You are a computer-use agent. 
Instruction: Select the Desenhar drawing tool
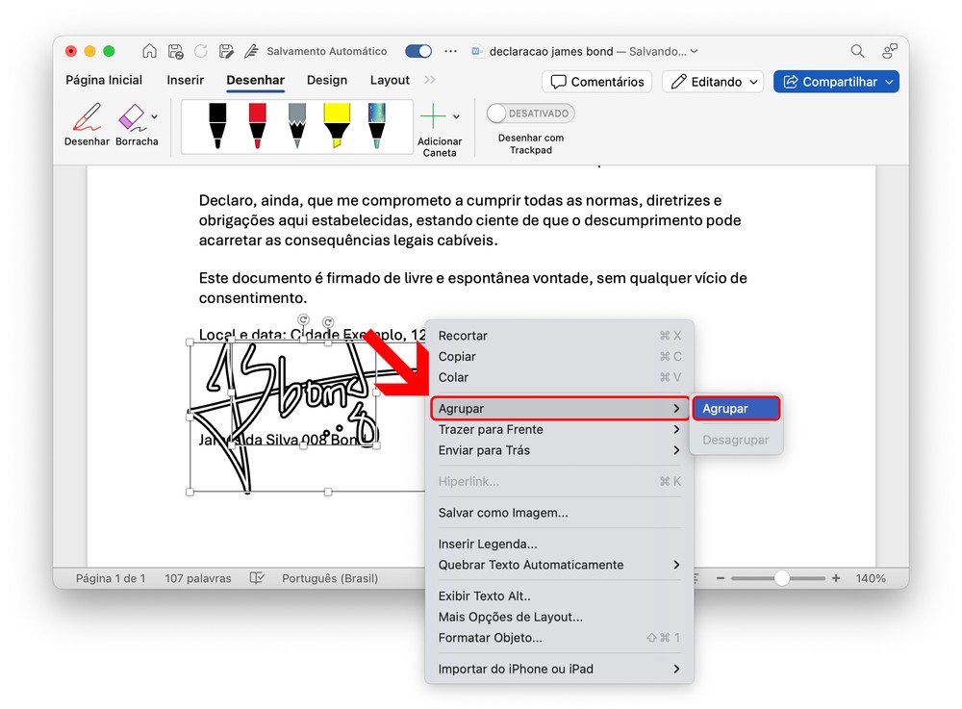coord(87,125)
